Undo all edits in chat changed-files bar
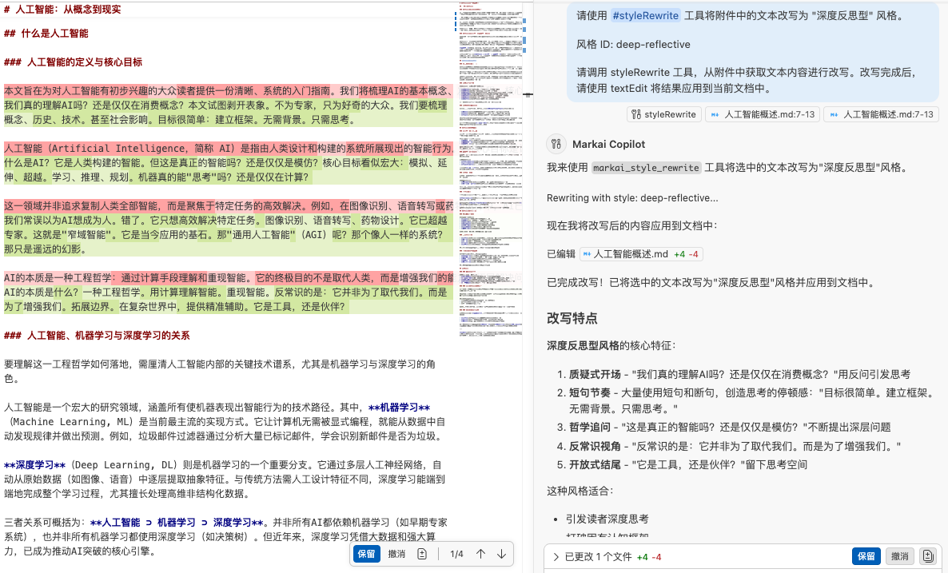This screenshot has height=573, width=948. click(899, 556)
